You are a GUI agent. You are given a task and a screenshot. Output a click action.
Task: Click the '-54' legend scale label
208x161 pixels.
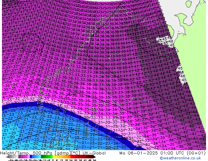10,160
